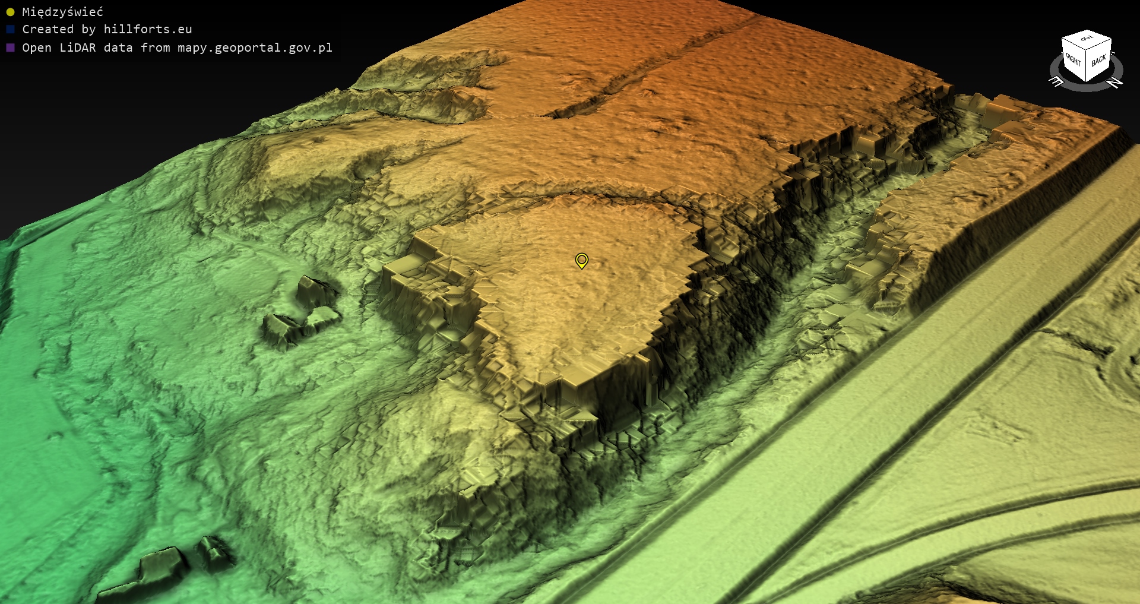Viewport: 1140px width, 604px height.
Task: Select the TOP face of the view cube
Action: 1087,39
